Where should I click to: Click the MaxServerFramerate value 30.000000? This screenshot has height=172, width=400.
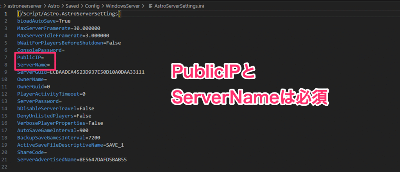(87, 28)
